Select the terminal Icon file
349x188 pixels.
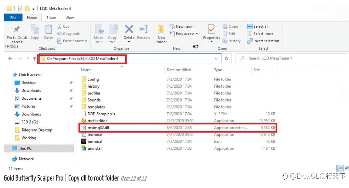pyautogui.click(x=92, y=142)
